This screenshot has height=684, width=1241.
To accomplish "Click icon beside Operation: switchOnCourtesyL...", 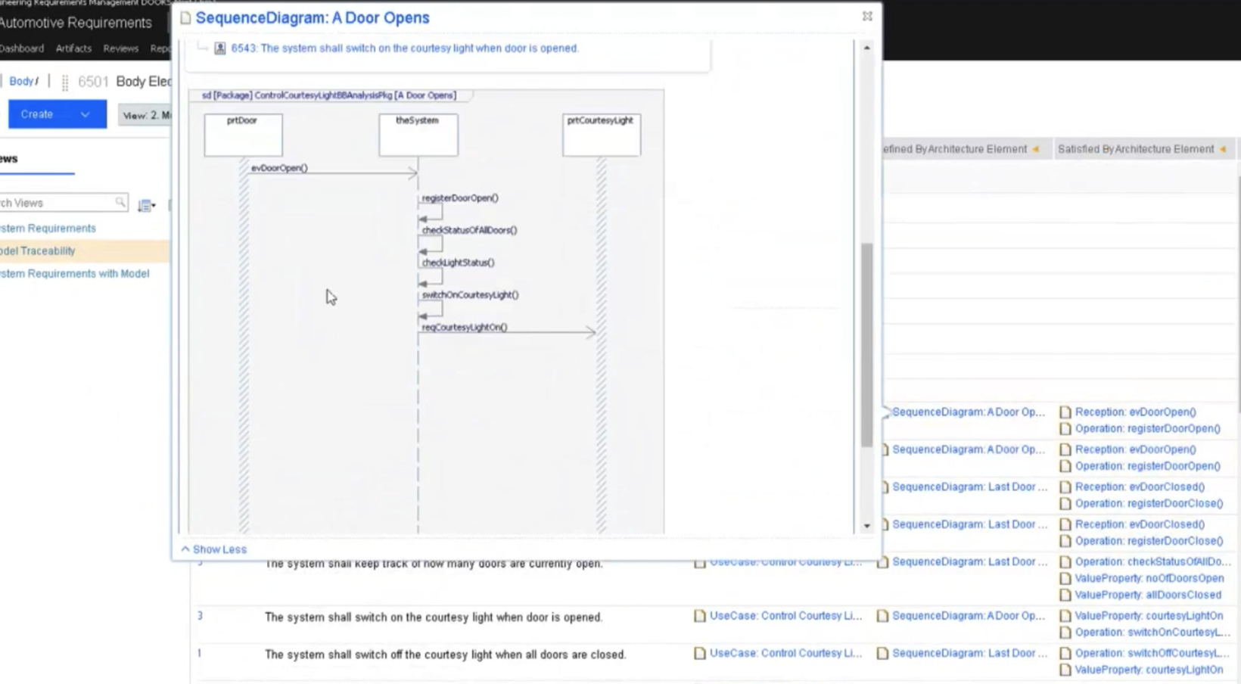I will (1065, 633).
